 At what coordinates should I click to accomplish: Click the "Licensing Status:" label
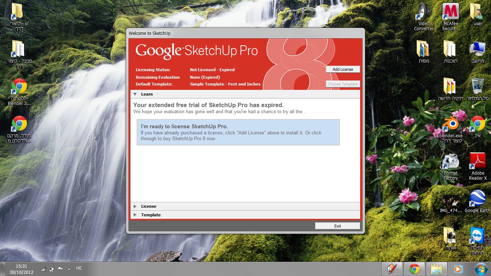(x=153, y=70)
